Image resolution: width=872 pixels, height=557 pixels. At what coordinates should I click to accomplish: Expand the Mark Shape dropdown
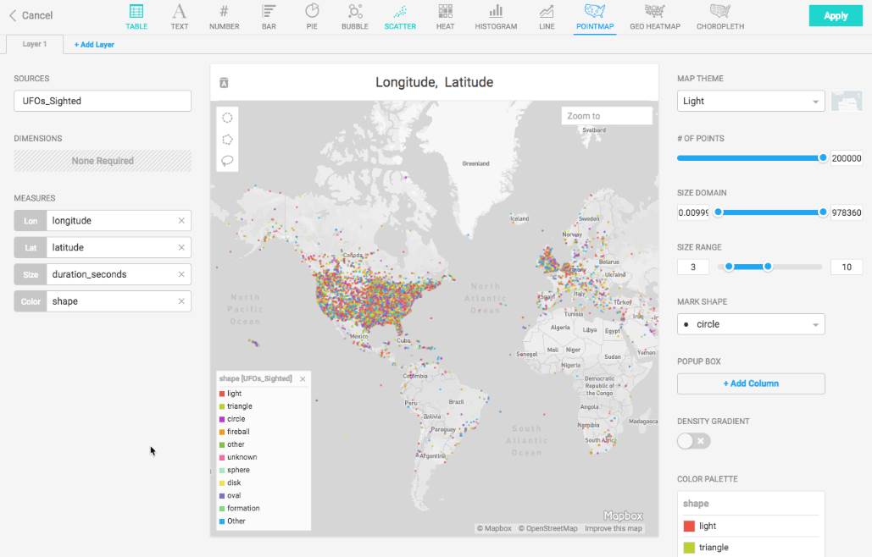750,324
